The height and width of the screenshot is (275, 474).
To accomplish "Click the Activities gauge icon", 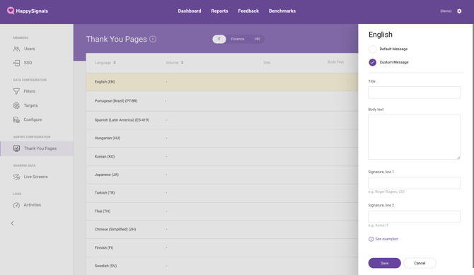I will [x=17, y=205].
